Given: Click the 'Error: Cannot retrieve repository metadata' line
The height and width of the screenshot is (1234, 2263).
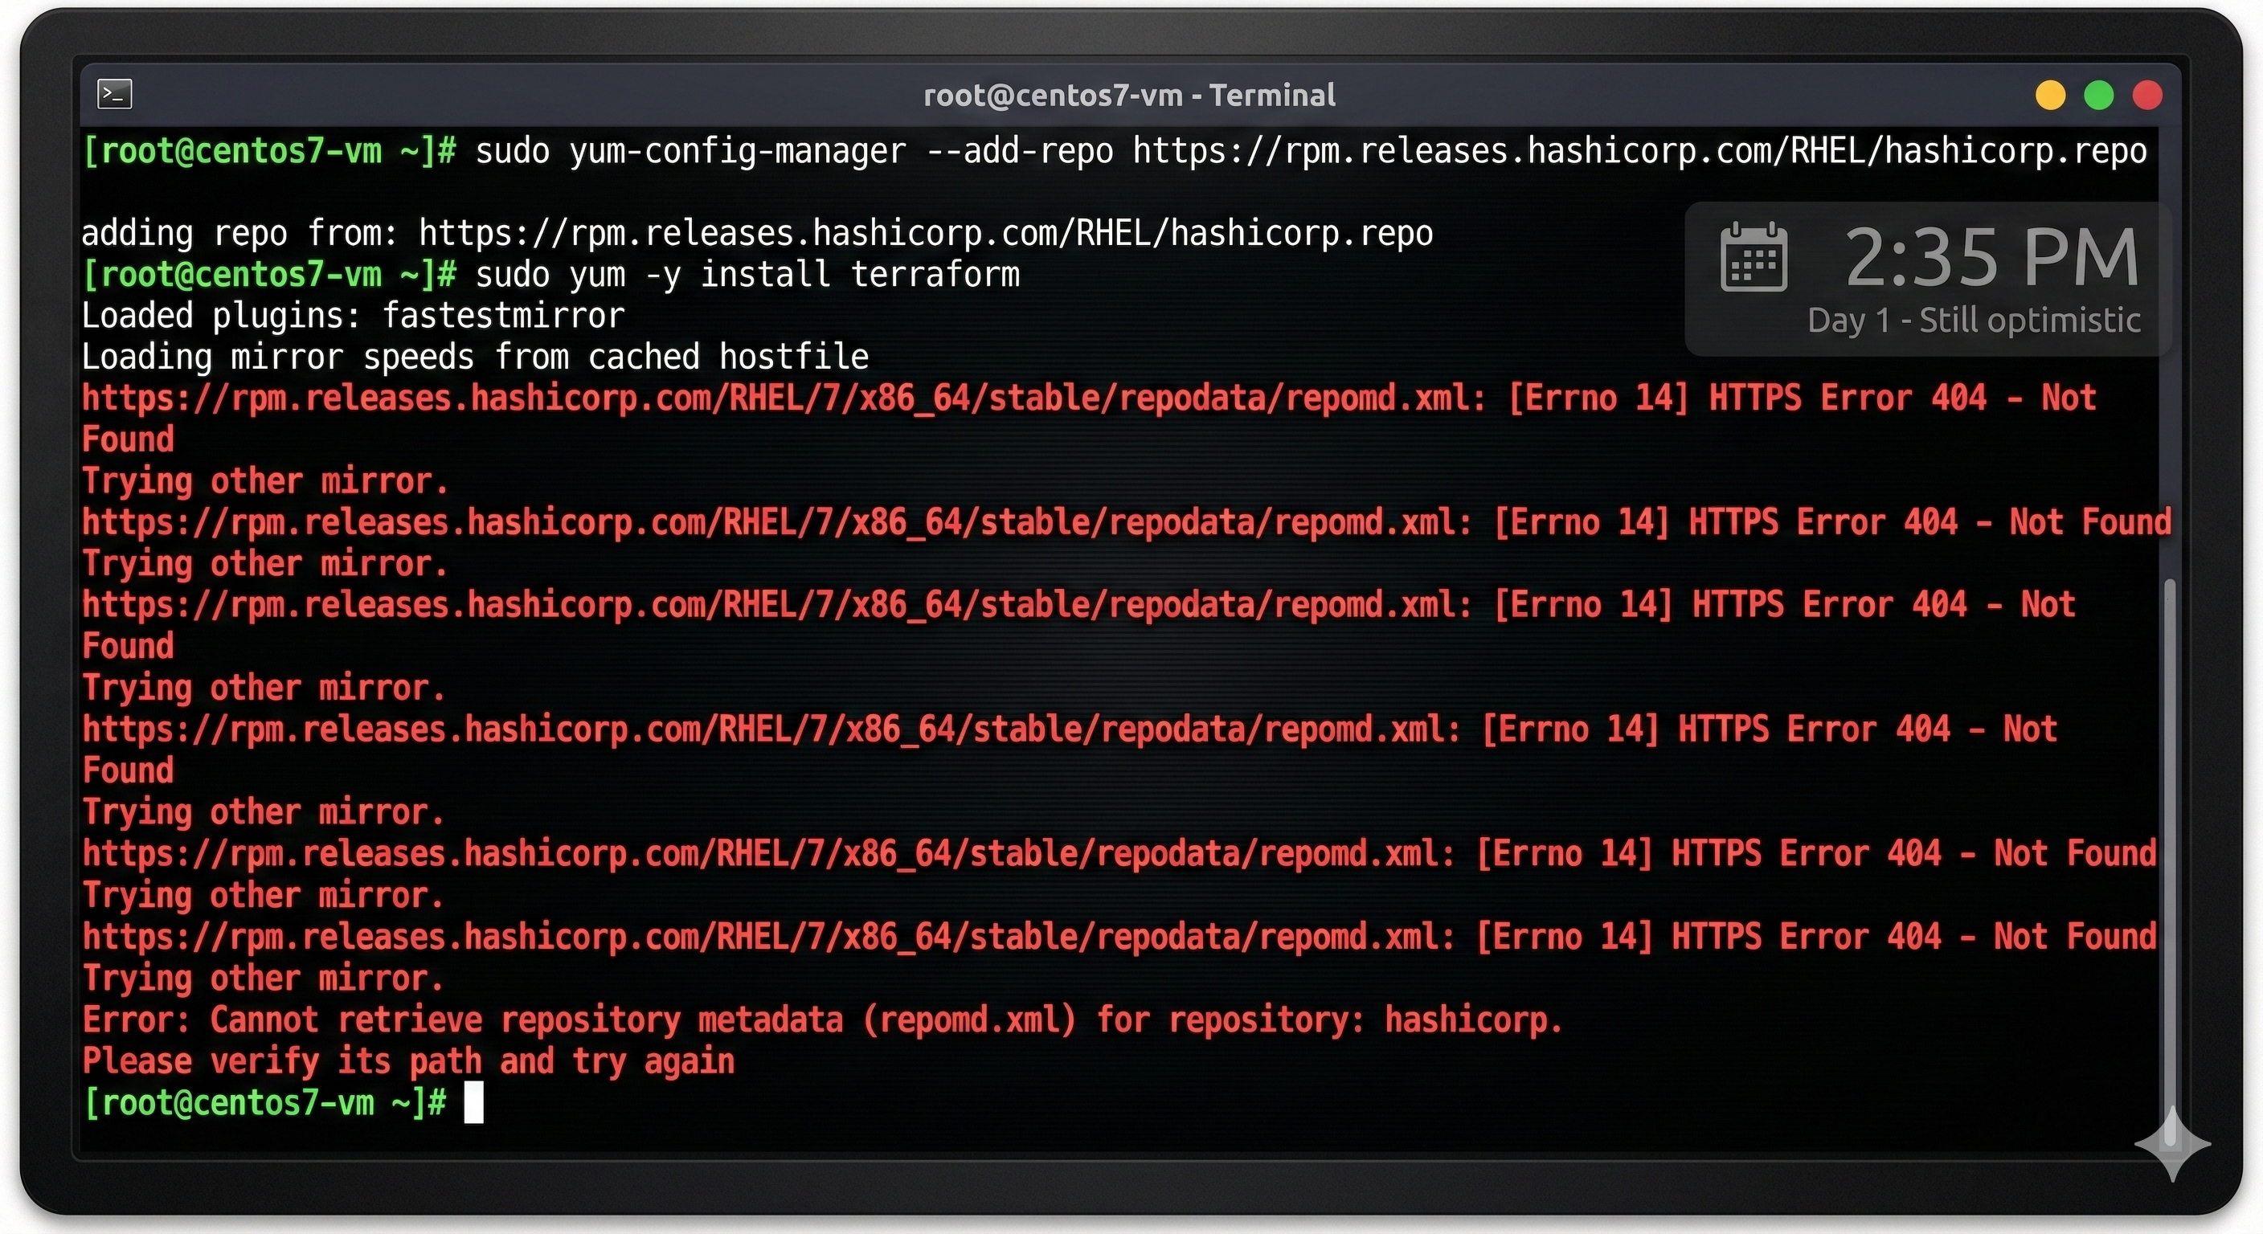Looking at the screenshot, I should point(821,1019).
